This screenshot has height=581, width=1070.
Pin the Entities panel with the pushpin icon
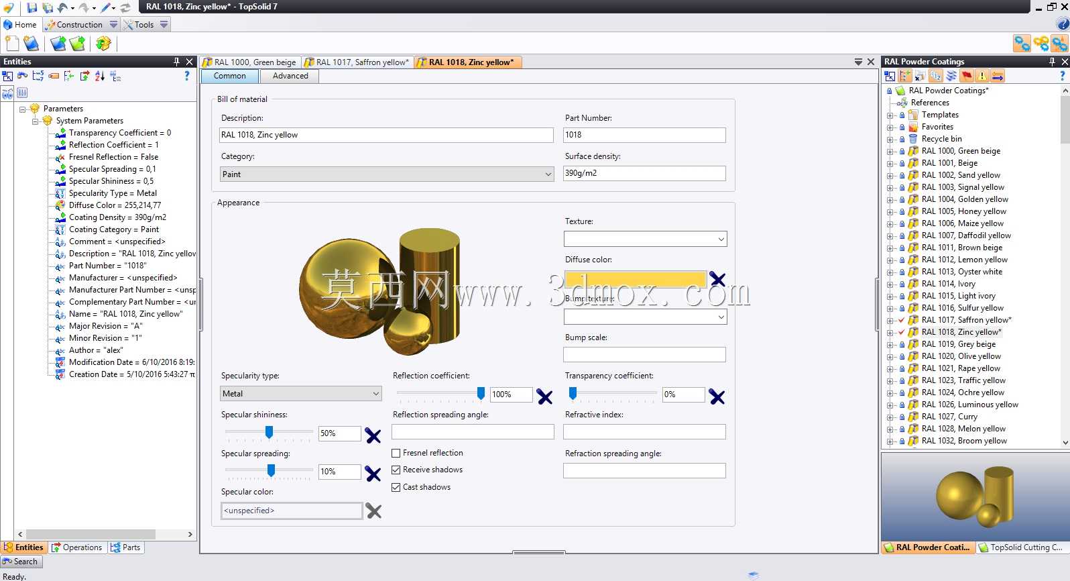pyautogui.click(x=177, y=61)
